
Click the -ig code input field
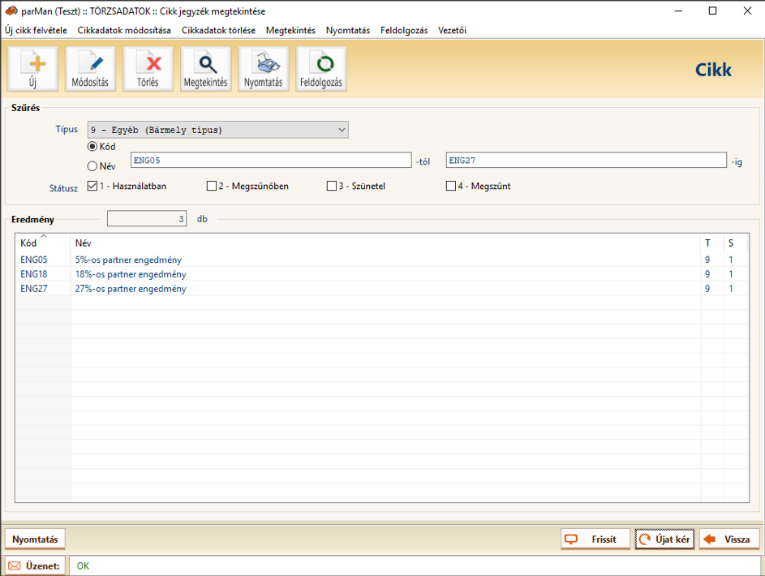(x=587, y=161)
